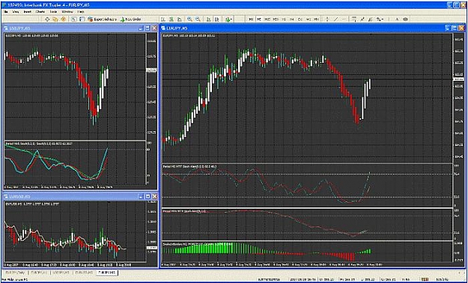Select the M30 timeframe

click(x=276, y=19)
